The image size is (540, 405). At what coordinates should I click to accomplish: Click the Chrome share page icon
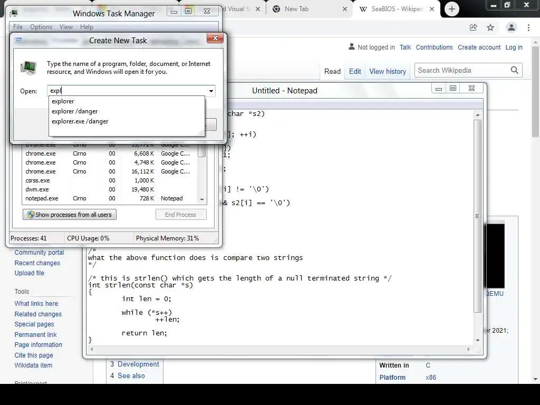coord(473,27)
